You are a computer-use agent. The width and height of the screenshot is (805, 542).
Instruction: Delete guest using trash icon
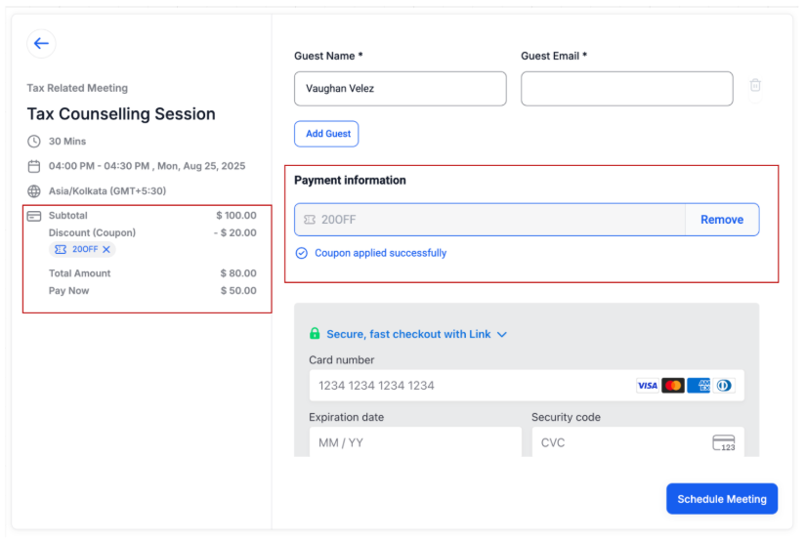coord(755,86)
